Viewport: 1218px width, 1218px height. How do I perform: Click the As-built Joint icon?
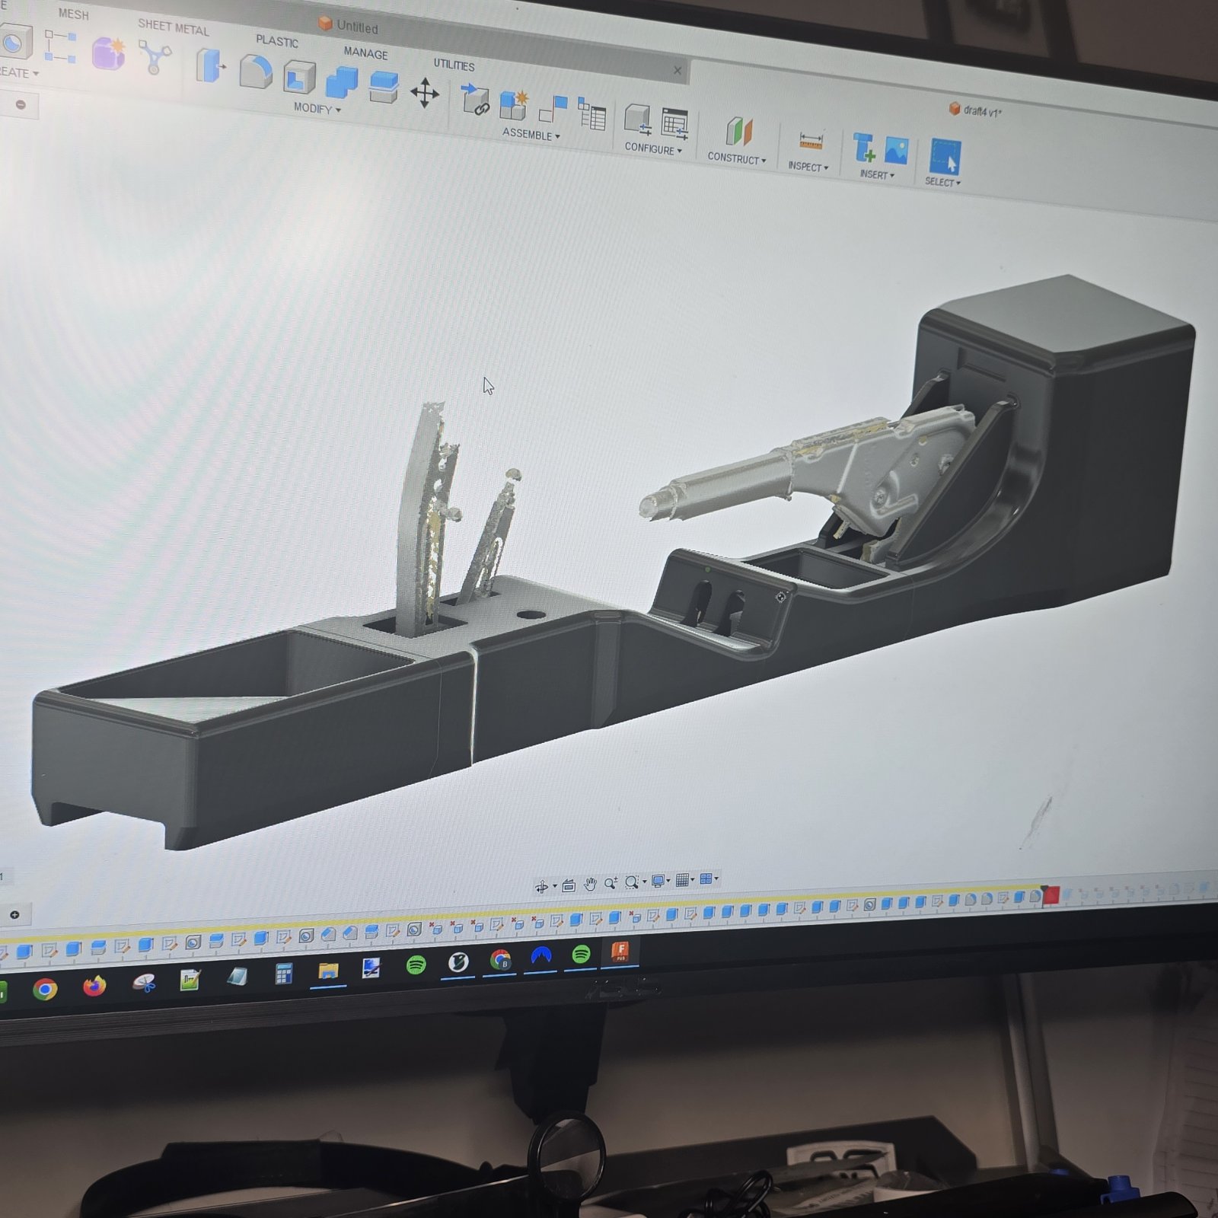click(x=553, y=109)
